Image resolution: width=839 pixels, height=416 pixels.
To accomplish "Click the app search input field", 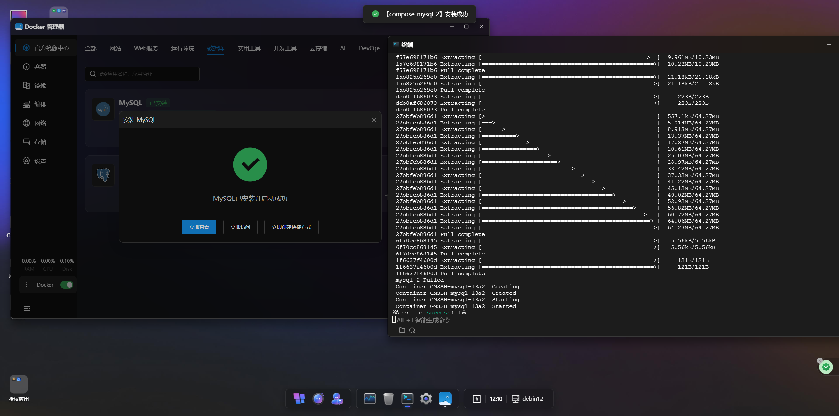I will (142, 74).
